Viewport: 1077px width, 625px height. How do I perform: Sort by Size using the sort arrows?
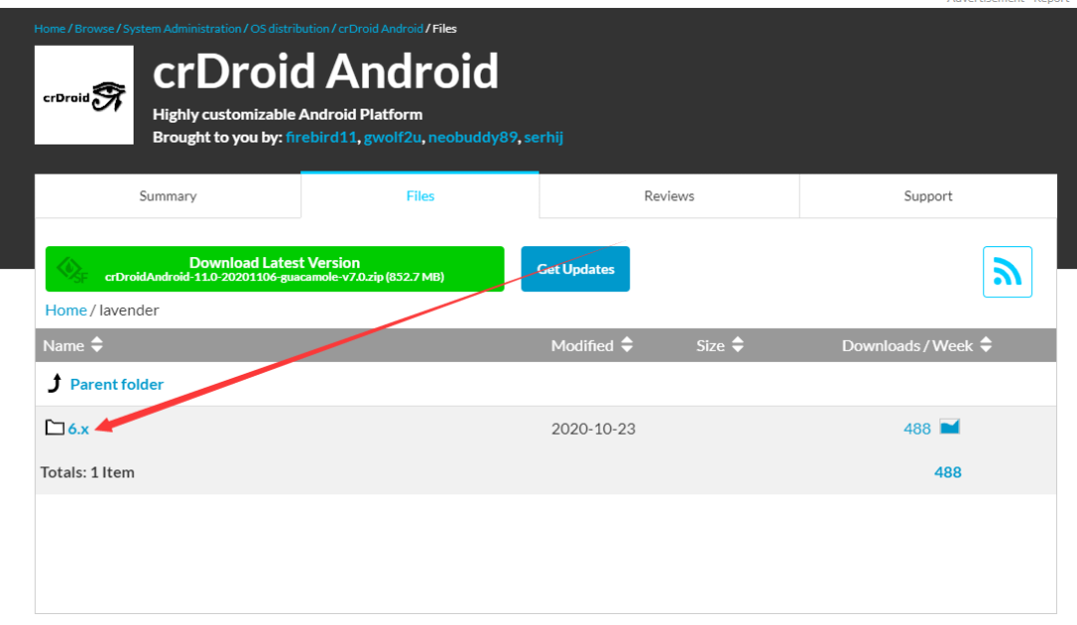pyautogui.click(x=738, y=345)
